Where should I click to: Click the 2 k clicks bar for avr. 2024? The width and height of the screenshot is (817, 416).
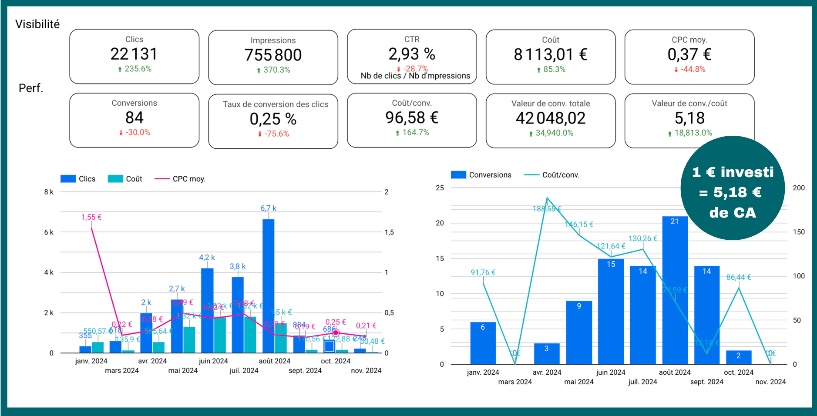(x=146, y=333)
